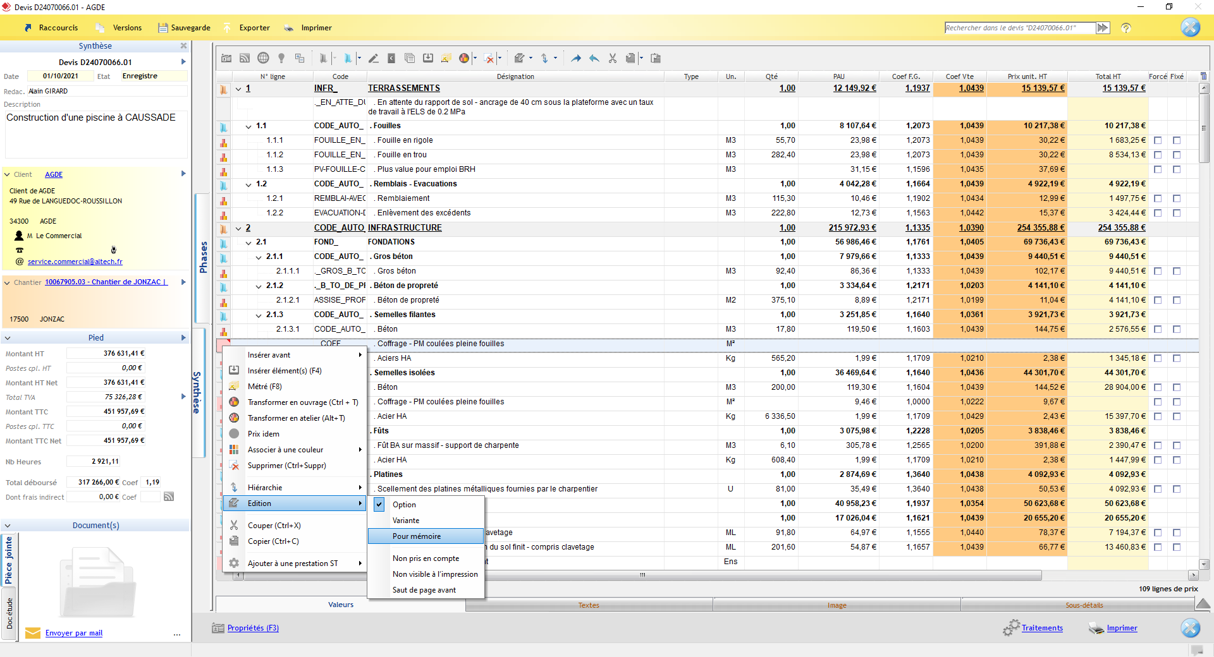Screen dimensions: 1214x657
Task: Click the blue undo arrow icon
Action: pos(594,58)
